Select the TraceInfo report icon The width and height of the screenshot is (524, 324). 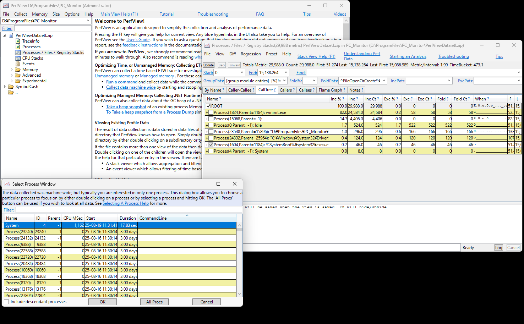click(18, 41)
